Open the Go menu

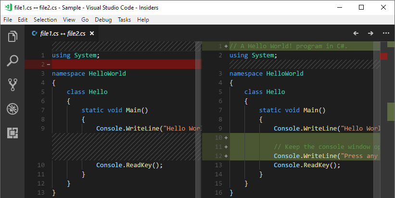[85, 20]
